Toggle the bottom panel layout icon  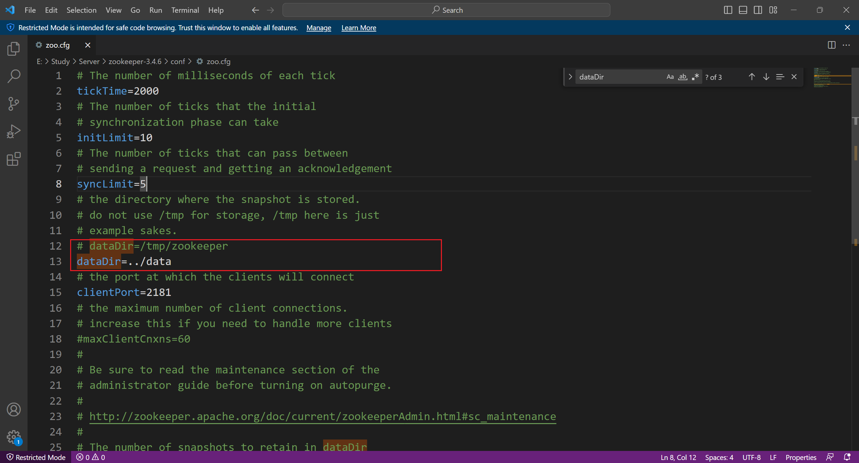pos(743,10)
